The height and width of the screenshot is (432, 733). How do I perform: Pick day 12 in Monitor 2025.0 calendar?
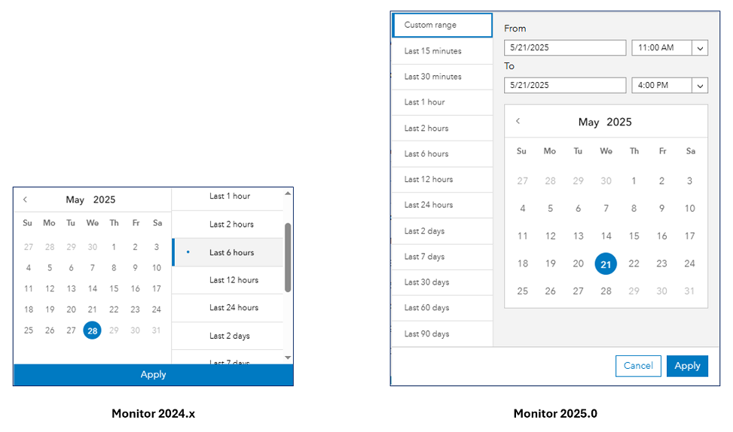coord(550,236)
